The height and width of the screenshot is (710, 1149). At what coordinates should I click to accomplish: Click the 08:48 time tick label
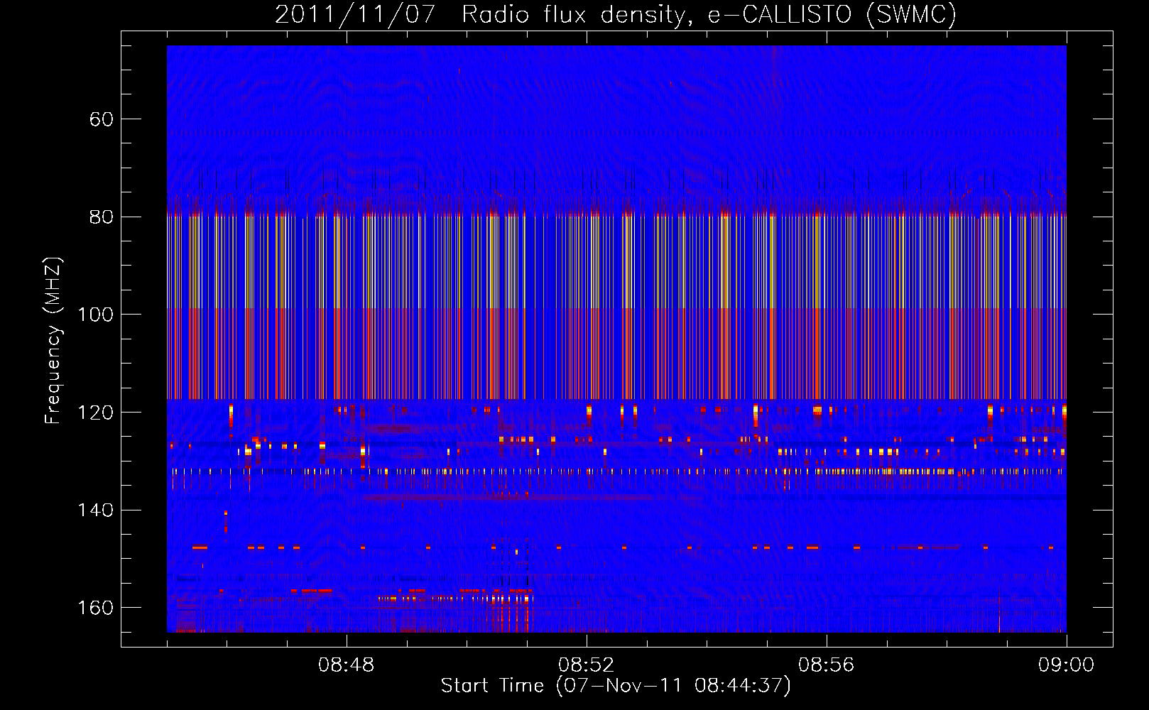coord(347,665)
